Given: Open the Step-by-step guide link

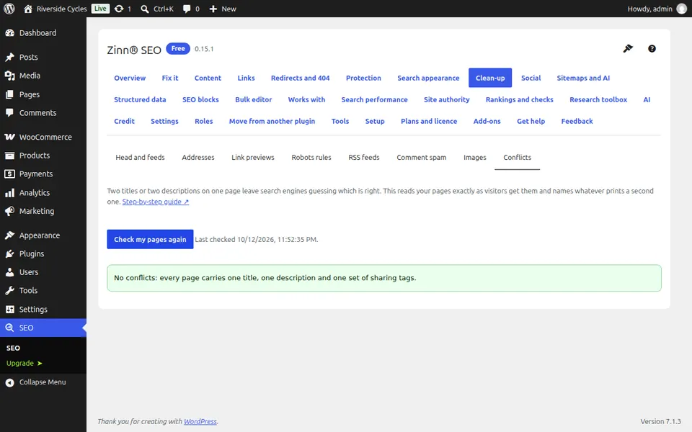Looking at the screenshot, I should tap(156, 202).
